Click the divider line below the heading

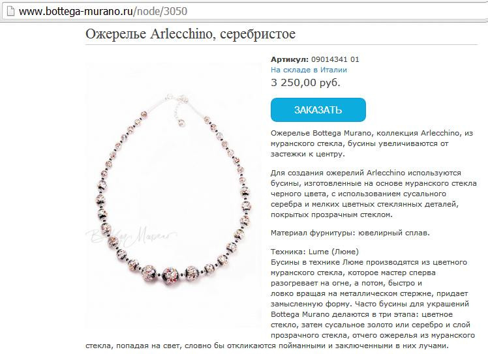coord(281,45)
